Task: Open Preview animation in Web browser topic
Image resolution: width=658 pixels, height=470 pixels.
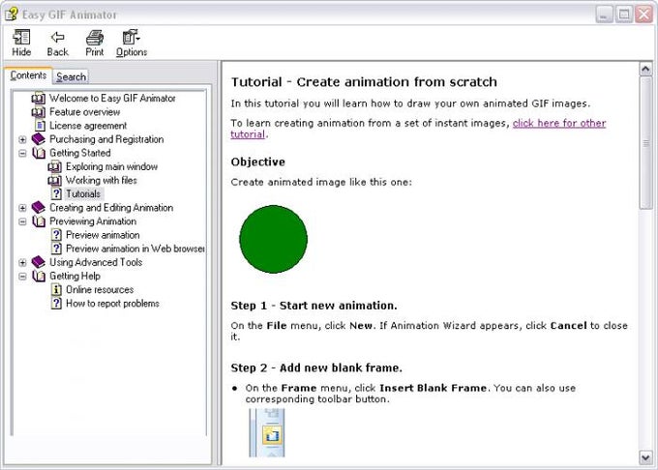Action: click(x=135, y=249)
